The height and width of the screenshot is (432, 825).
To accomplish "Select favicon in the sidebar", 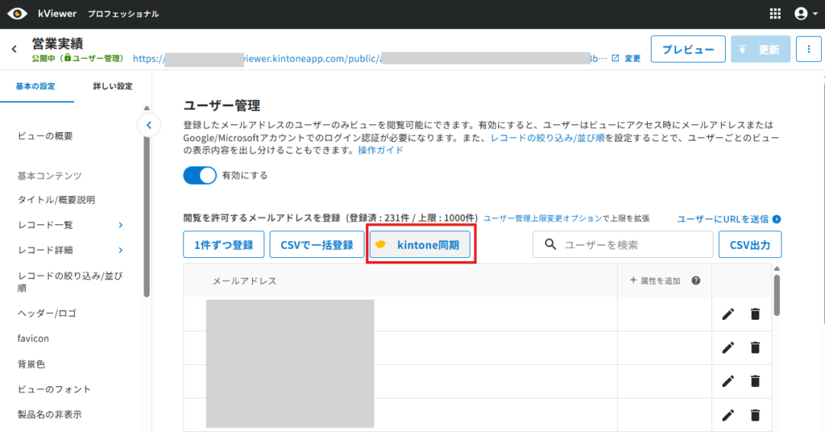I will [x=33, y=339].
